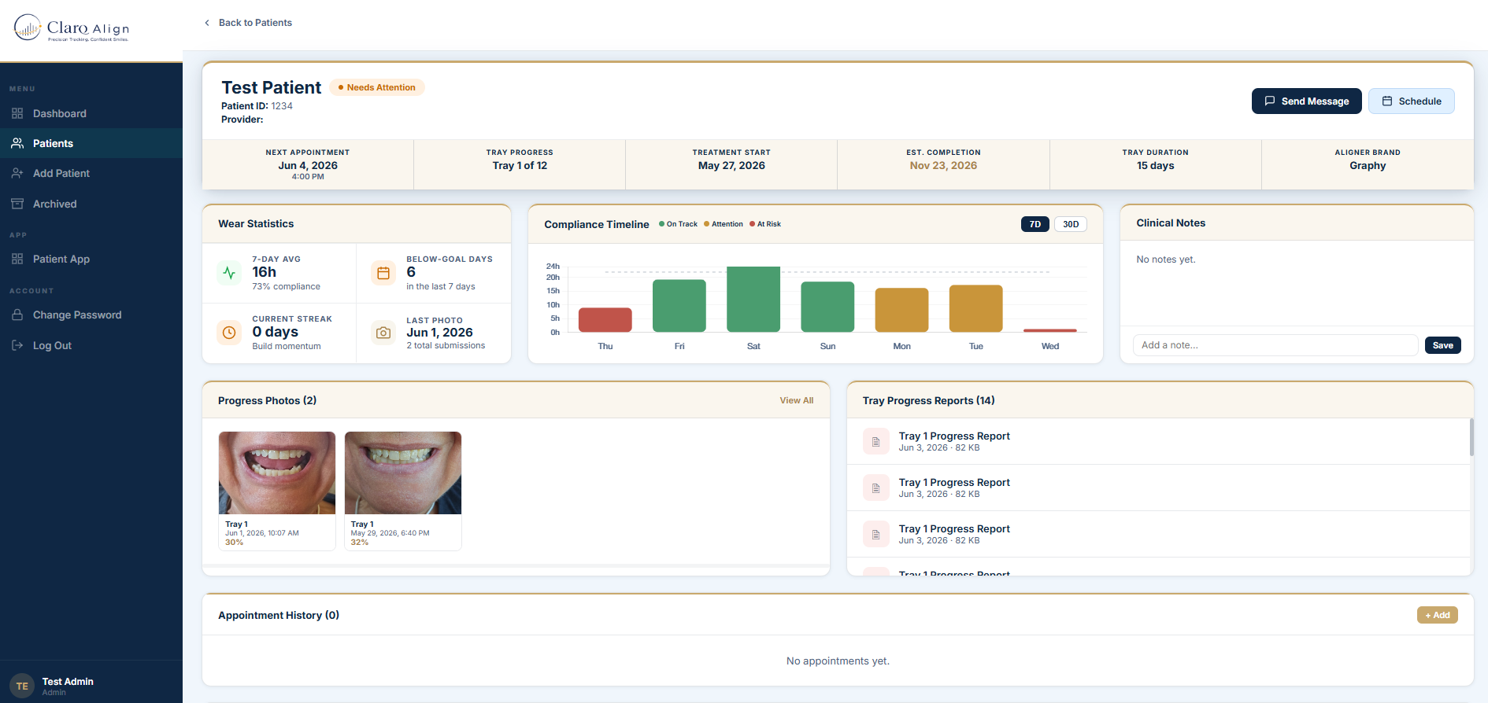Click the back chevron before Back to Patients
1488x703 pixels.
pos(207,23)
